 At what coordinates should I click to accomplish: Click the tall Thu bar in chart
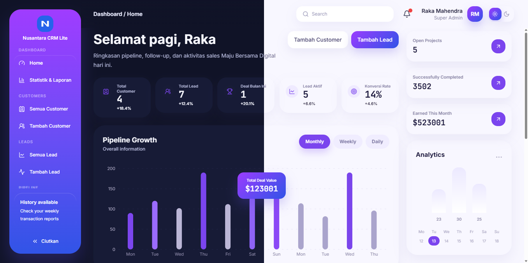(203, 211)
